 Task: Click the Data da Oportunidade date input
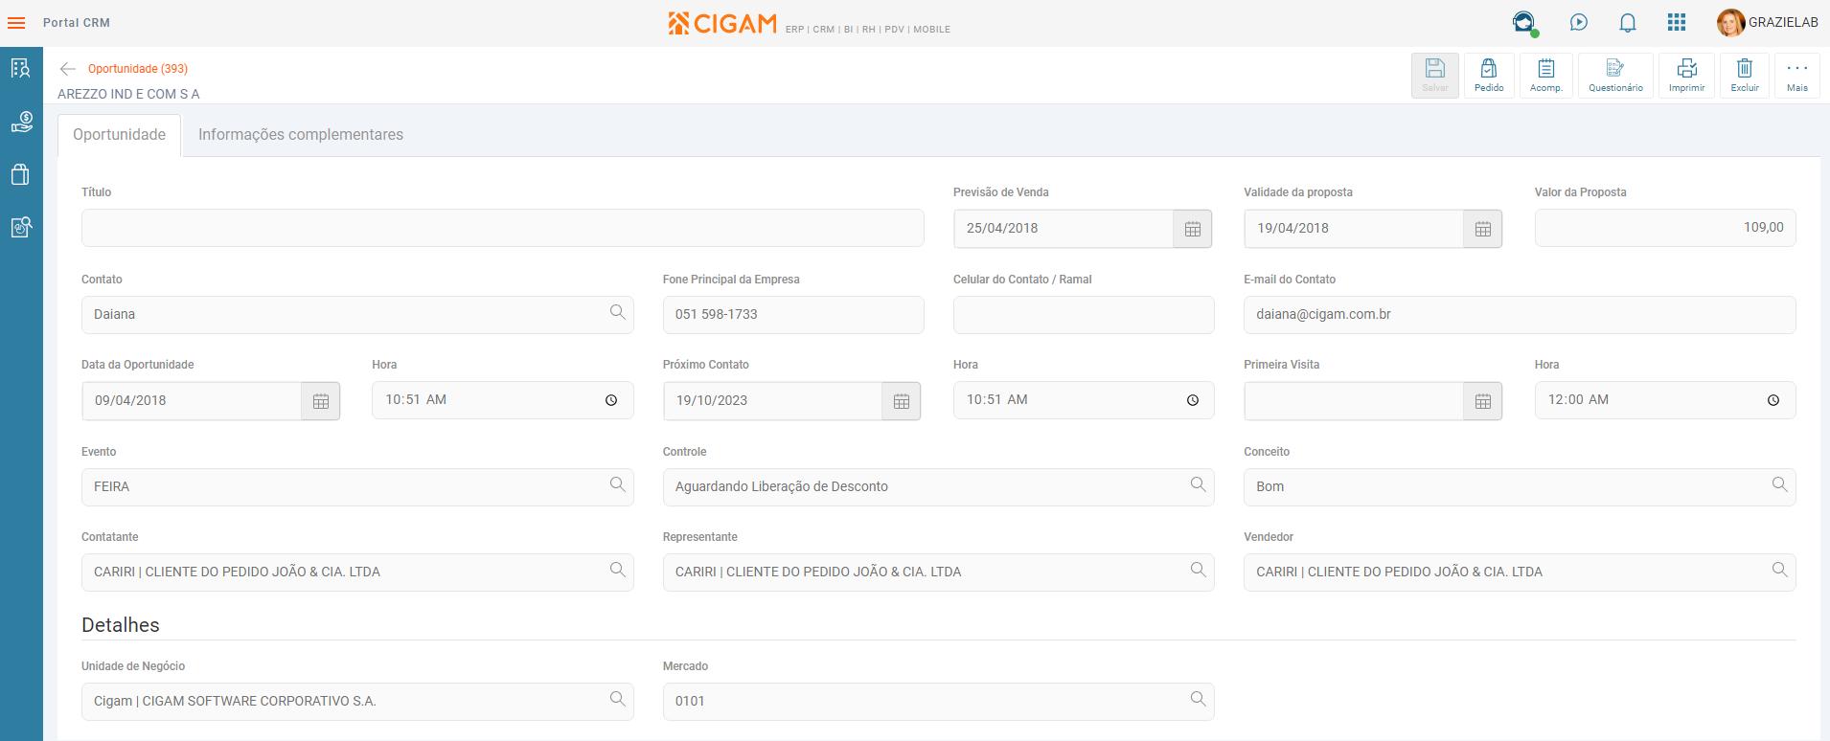(192, 401)
